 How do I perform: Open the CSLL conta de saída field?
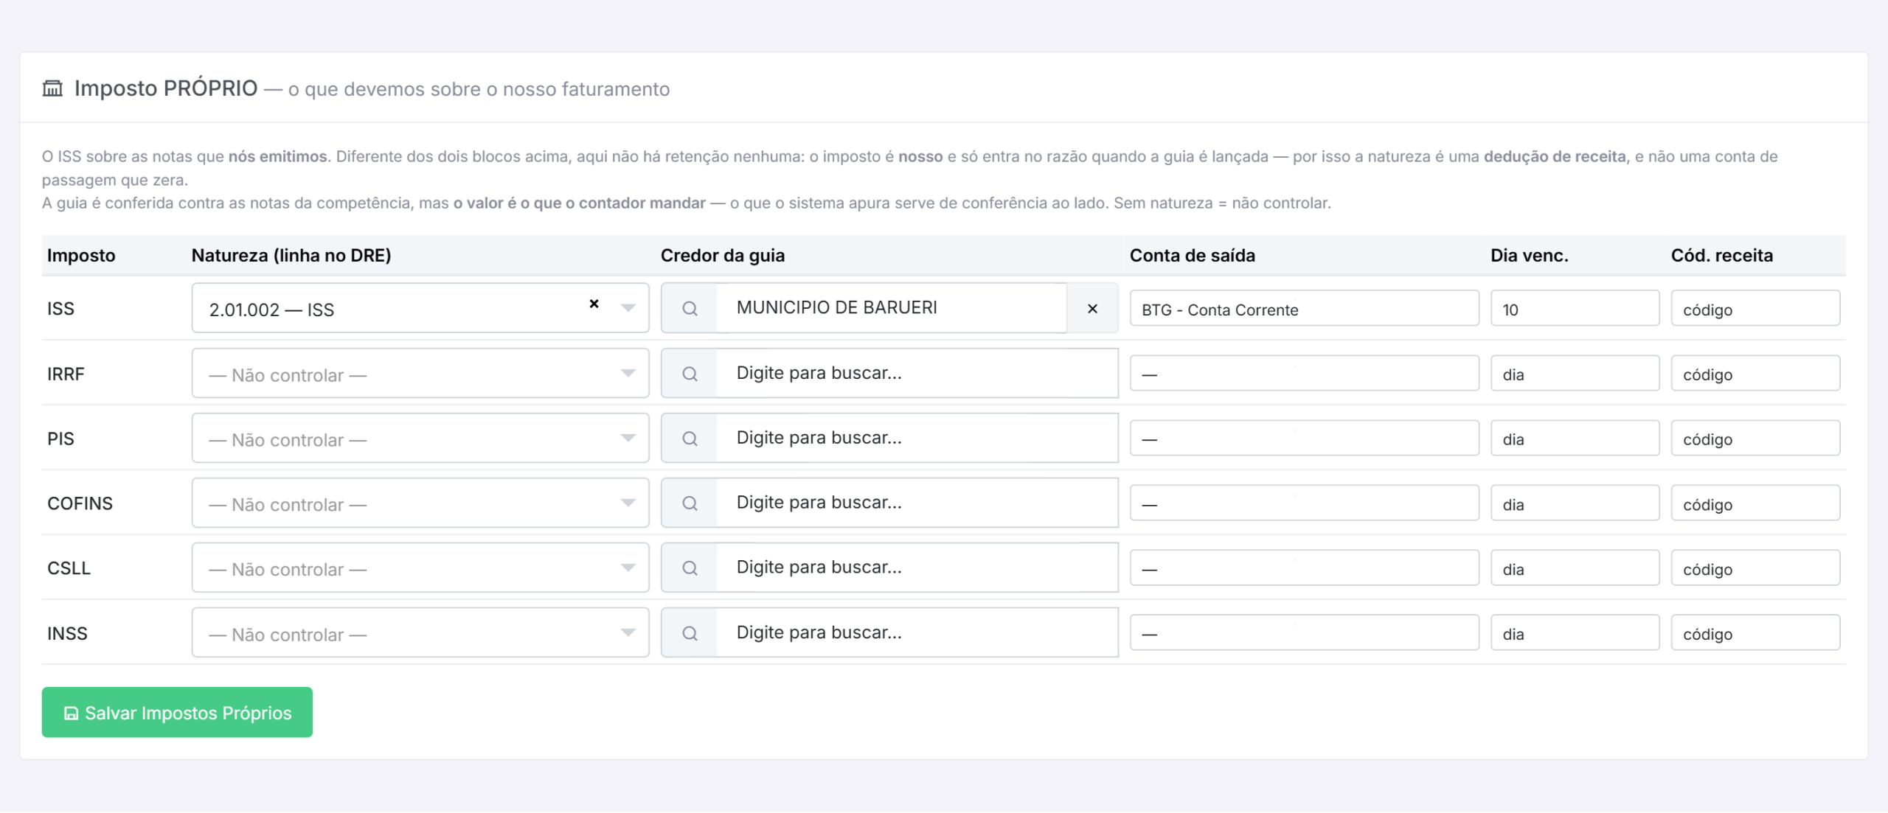coord(1304,568)
